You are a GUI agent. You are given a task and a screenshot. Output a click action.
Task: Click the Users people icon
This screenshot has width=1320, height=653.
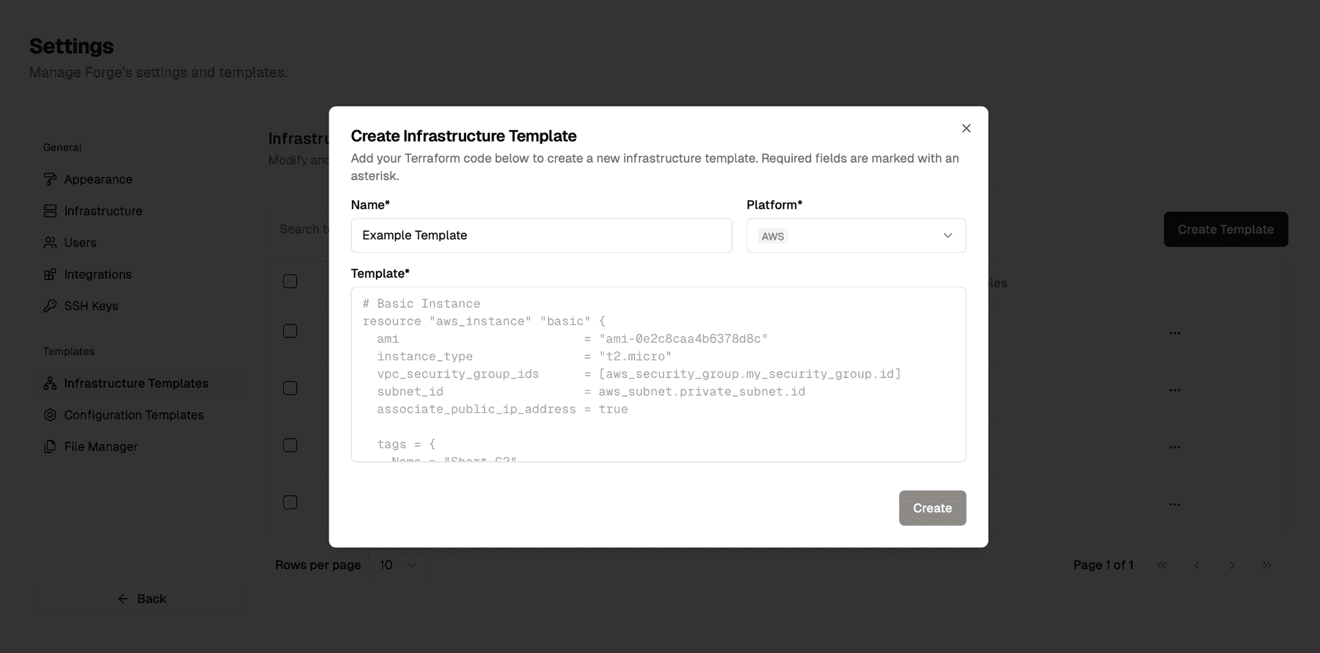(50, 243)
